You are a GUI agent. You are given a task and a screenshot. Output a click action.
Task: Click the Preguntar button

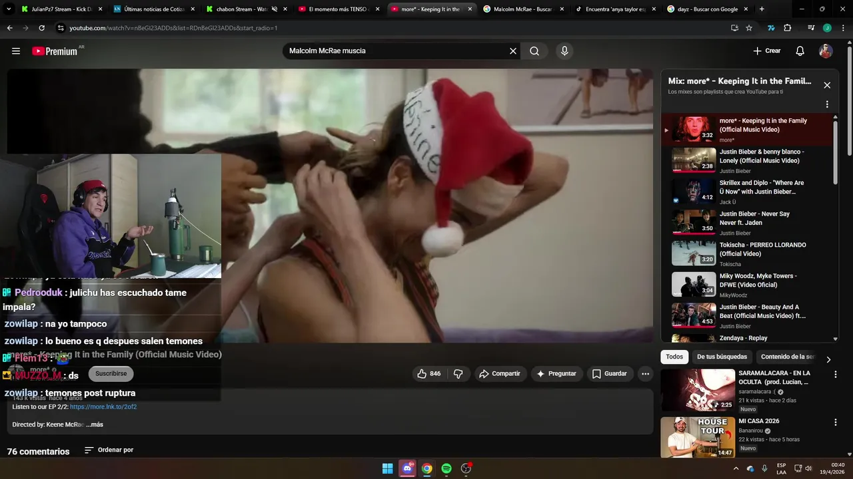click(x=556, y=374)
